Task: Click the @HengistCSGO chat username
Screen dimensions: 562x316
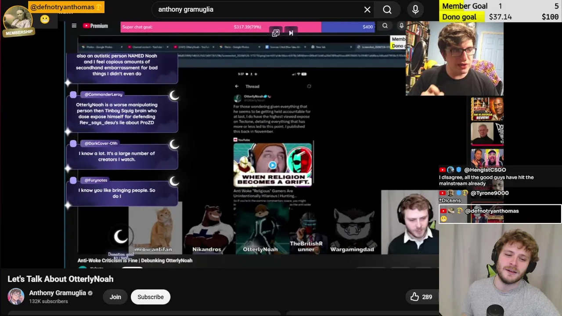Action: [485, 170]
